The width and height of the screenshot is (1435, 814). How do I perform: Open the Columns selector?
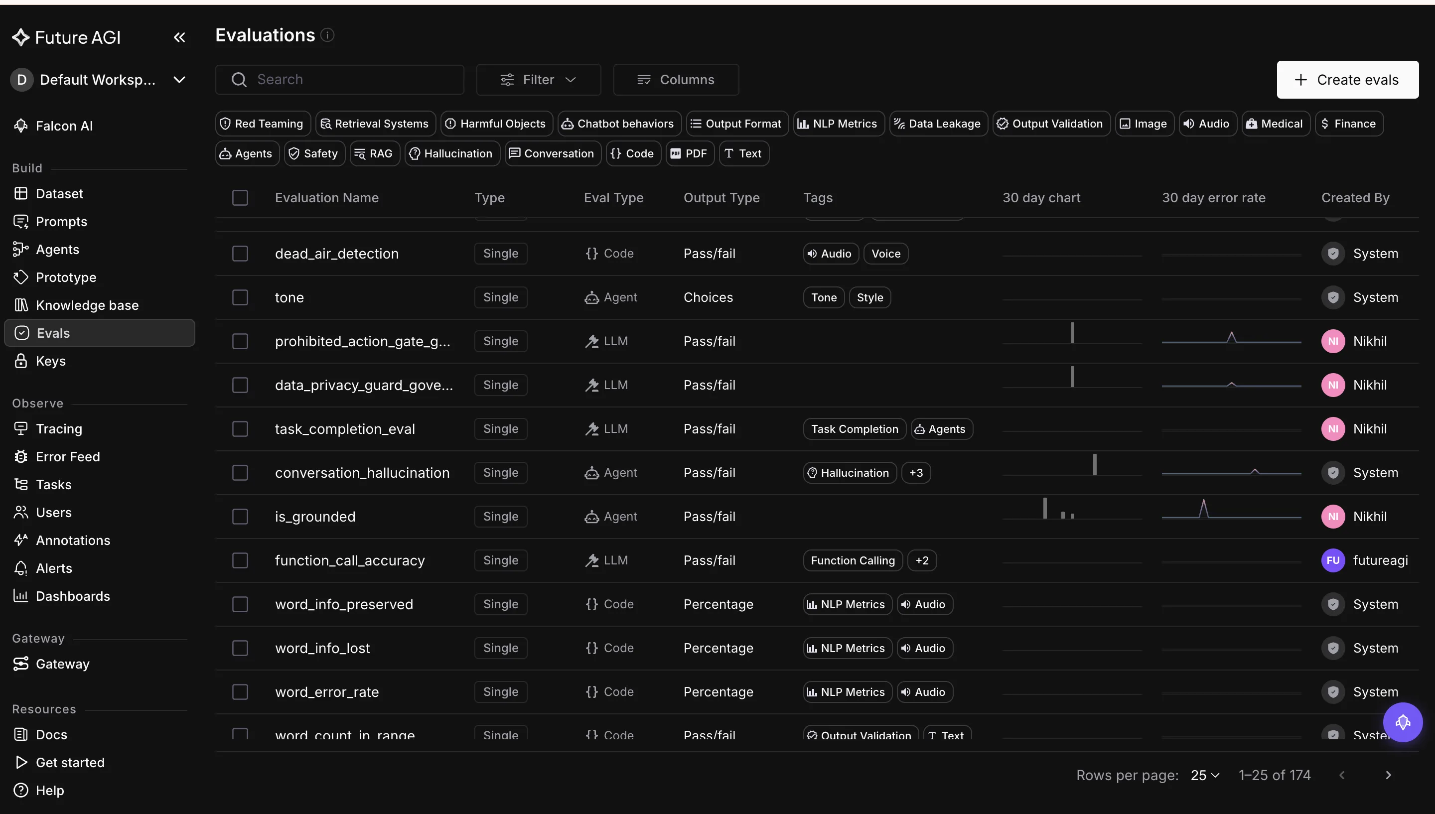[676, 80]
